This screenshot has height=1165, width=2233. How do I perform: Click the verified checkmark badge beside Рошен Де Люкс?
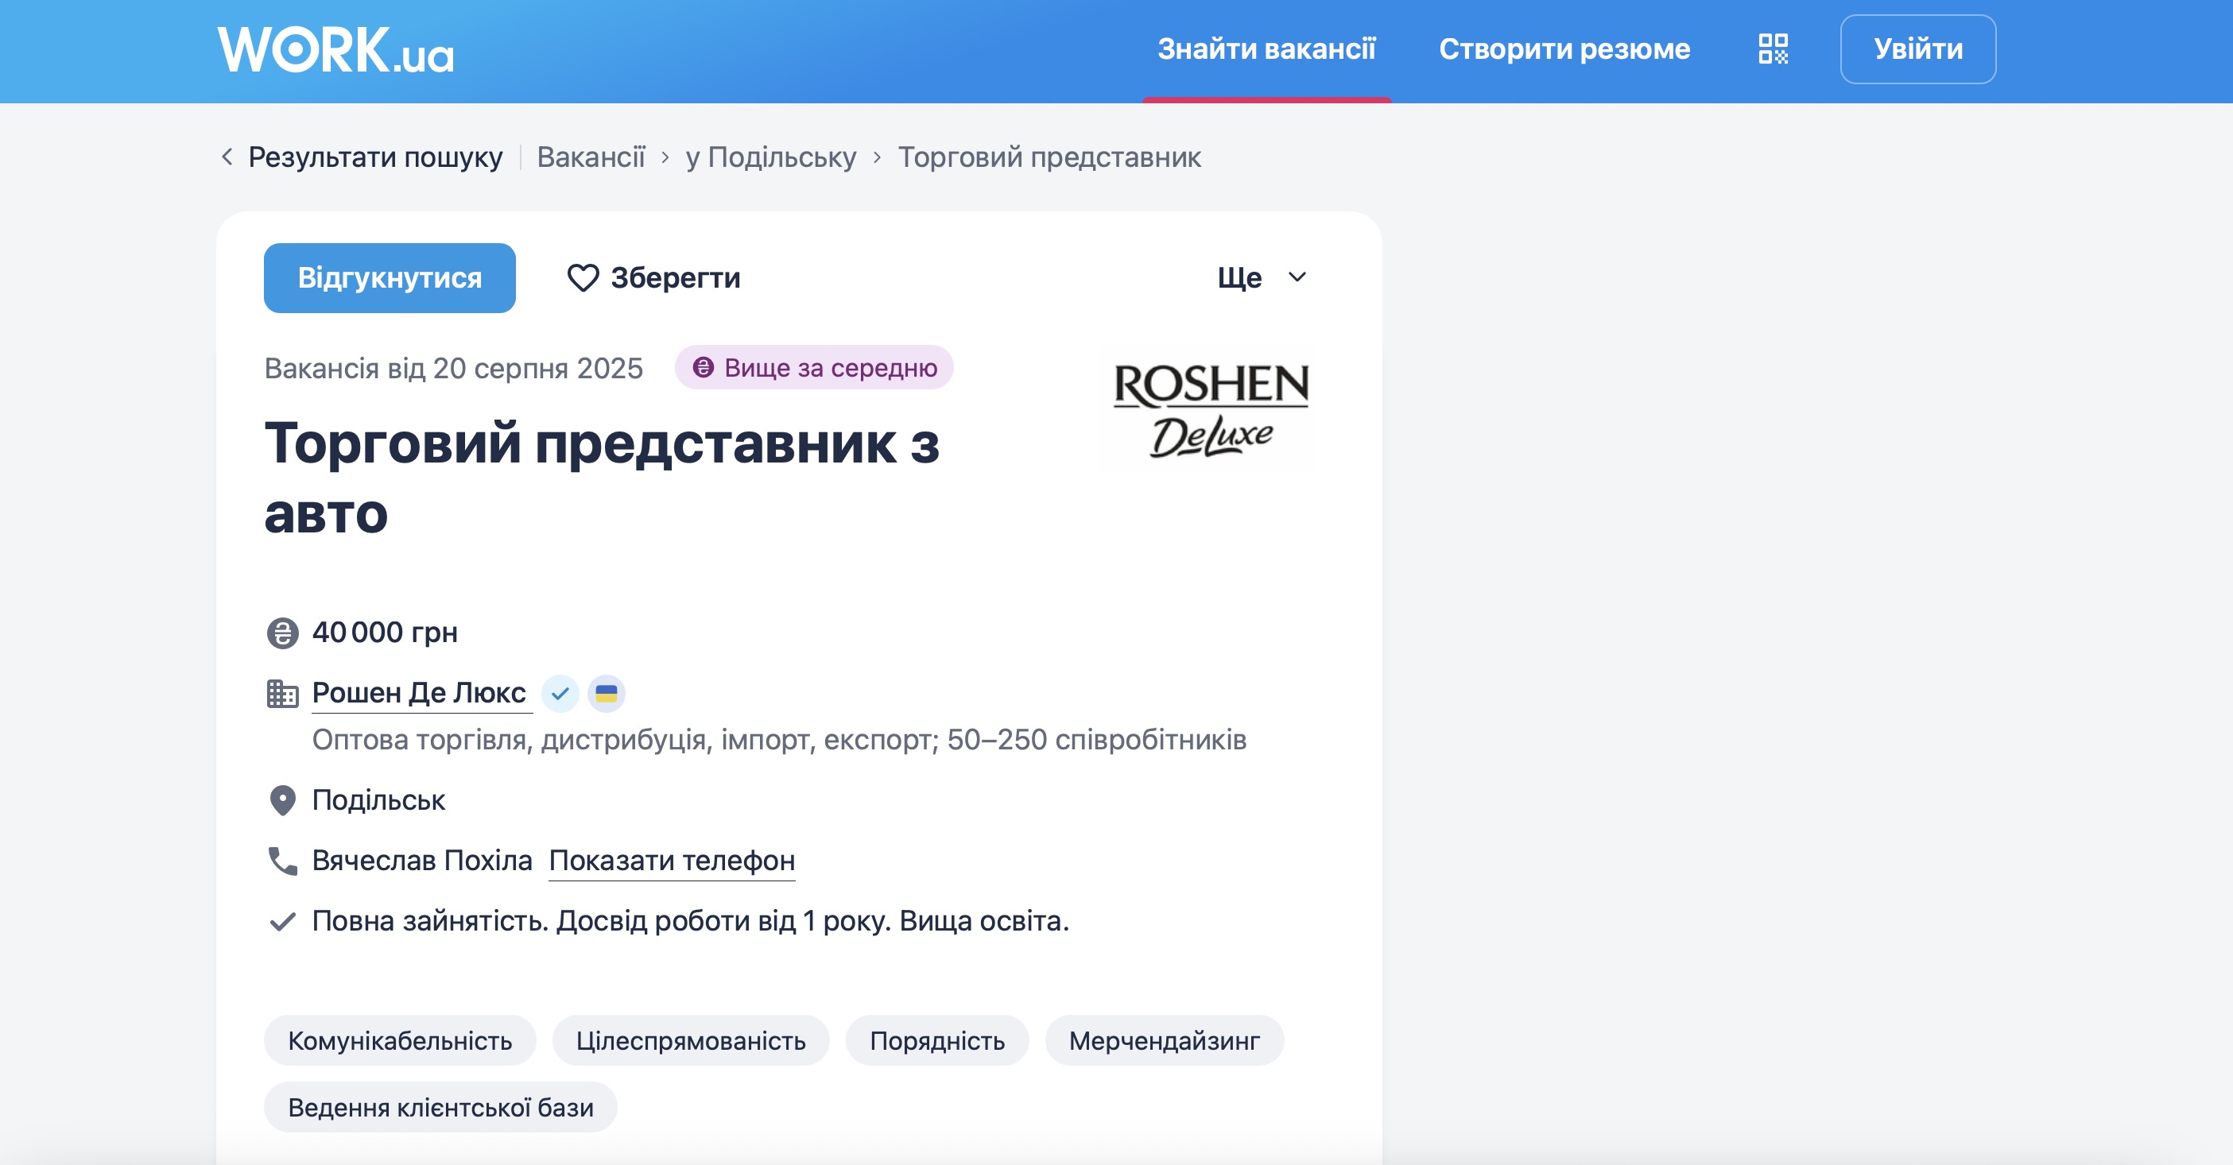pyautogui.click(x=560, y=694)
